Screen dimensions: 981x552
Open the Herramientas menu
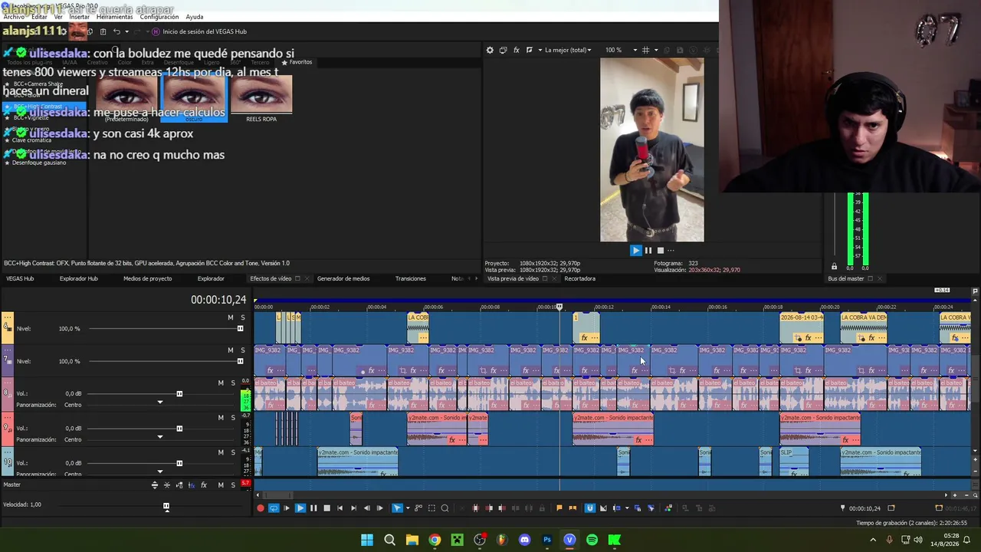tap(115, 17)
